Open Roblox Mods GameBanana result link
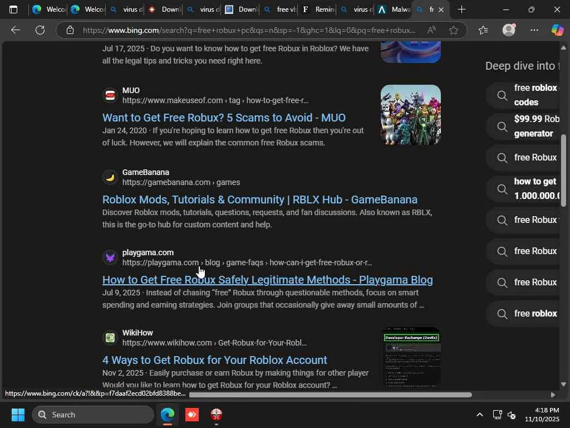The image size is (570, 428). [x=260, y=200]
